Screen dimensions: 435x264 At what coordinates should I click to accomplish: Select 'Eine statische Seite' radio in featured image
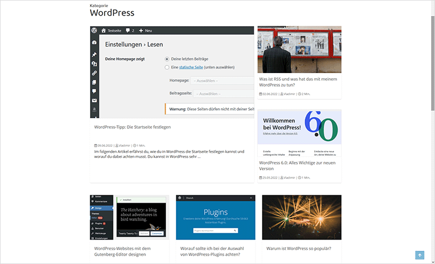point(167,68)
